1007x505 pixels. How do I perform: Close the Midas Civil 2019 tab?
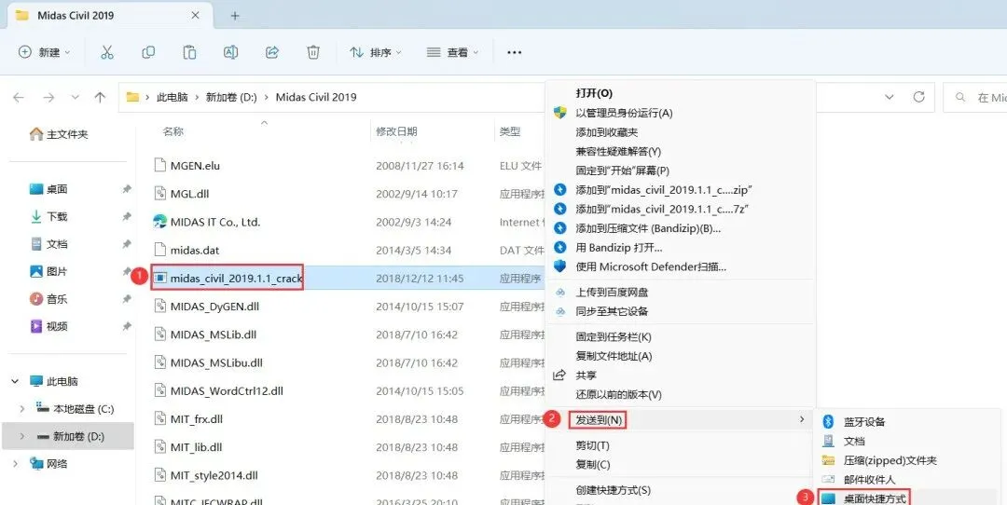(195, 16)
